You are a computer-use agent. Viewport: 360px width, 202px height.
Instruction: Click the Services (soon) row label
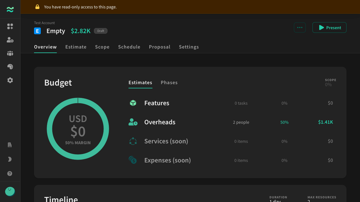[x=166, y=141]
